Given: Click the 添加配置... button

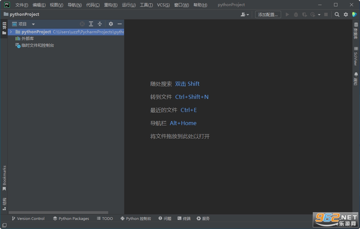Looking at the screenshot, I should (x=268, y=15).
